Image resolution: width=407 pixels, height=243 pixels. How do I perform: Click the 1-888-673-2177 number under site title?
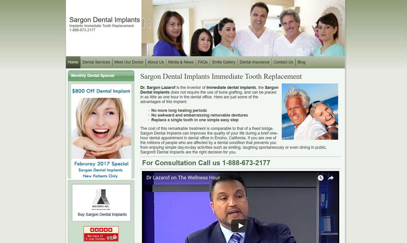click(82, 30)
